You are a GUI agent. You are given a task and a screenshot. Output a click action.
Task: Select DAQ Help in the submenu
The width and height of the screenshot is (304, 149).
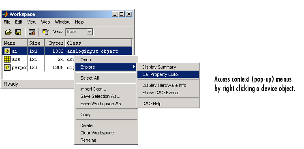(x=168, y=104)
